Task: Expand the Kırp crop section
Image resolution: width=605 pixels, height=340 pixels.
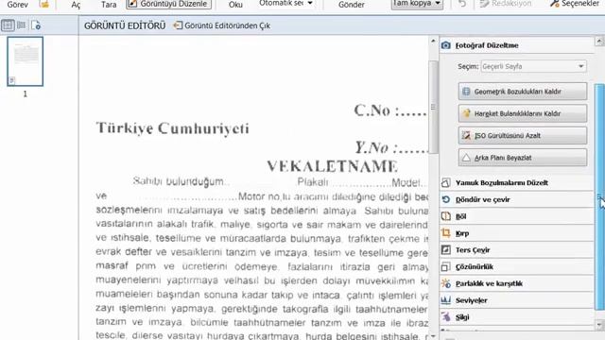Action: 517,233
